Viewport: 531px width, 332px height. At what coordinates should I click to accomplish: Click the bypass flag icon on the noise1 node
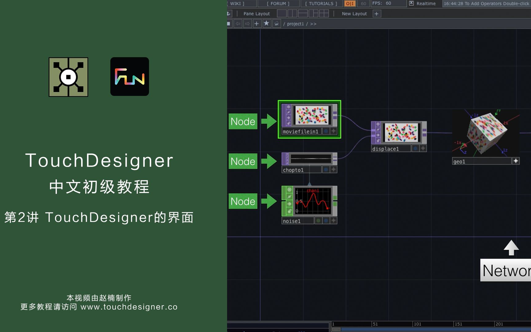pos(289,196)
